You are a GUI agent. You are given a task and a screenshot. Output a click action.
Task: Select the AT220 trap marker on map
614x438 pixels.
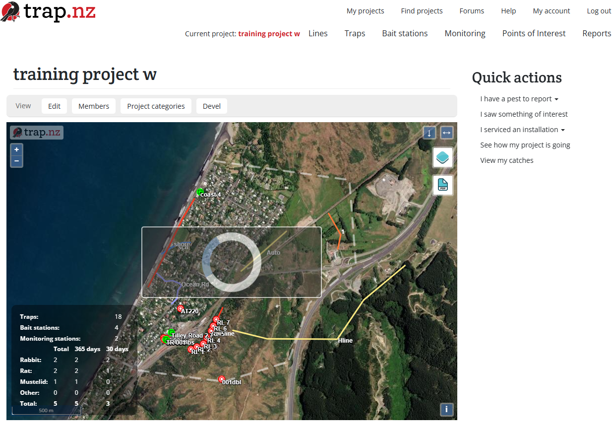coord(181,308)
